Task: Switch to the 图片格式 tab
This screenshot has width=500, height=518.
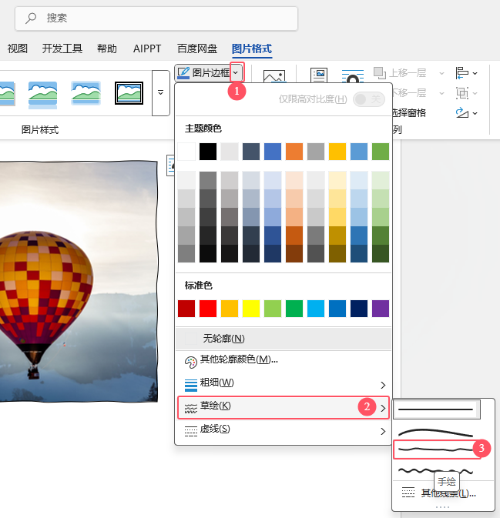Action: coord(252,49)
